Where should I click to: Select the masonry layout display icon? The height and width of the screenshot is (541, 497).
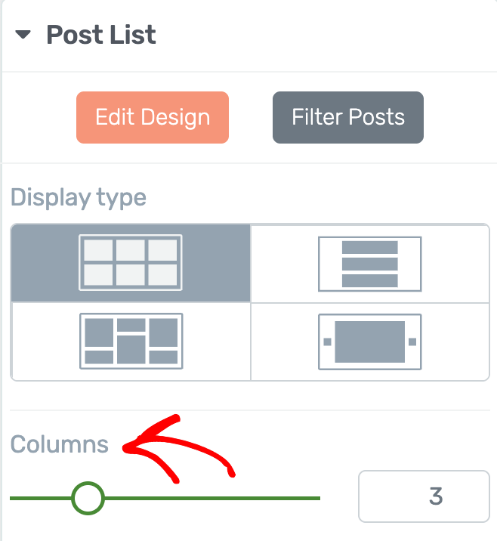click(131, 342)
